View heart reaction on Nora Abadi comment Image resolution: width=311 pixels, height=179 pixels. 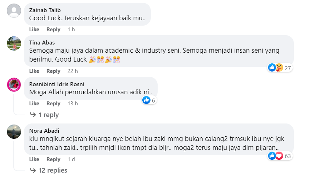(x=279, y=156)
